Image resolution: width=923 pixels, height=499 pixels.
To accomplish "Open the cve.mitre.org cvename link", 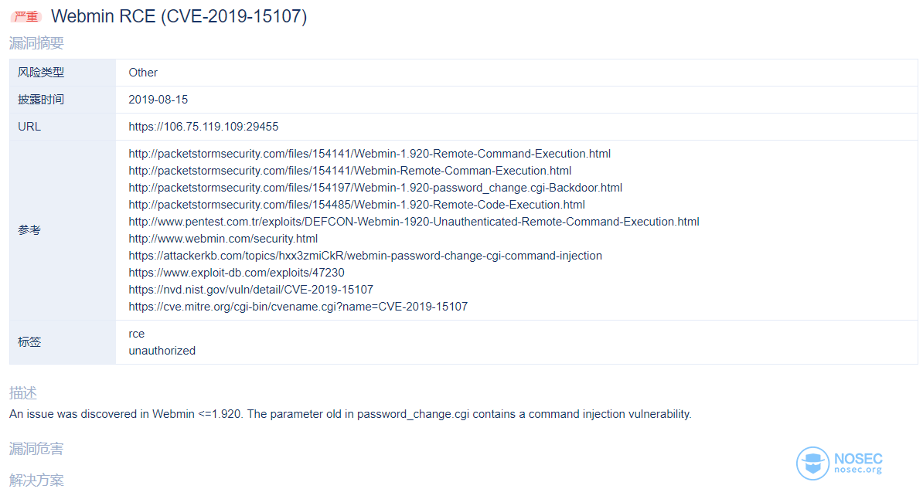I will [298, 307].
